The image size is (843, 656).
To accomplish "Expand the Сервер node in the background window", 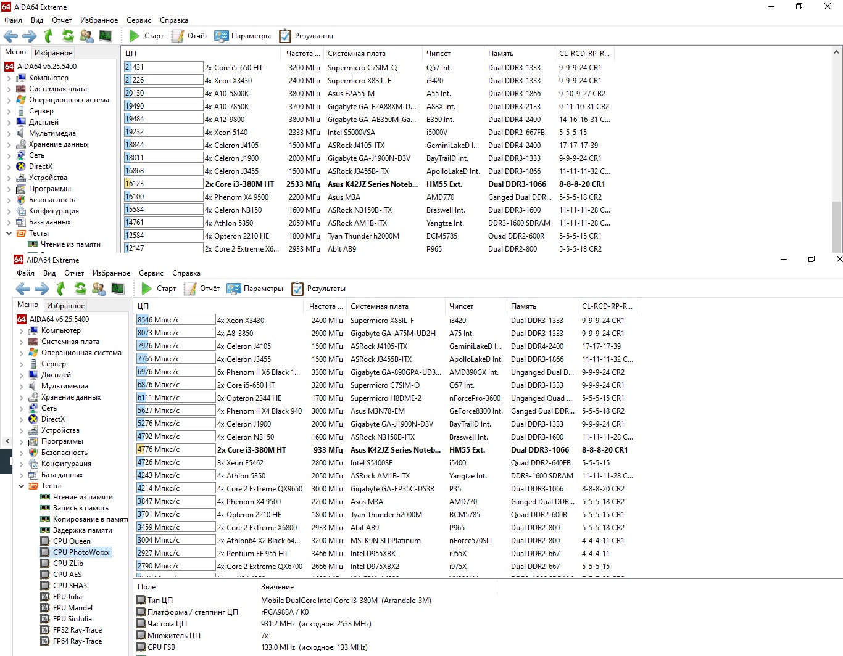I will coord(9,111).
